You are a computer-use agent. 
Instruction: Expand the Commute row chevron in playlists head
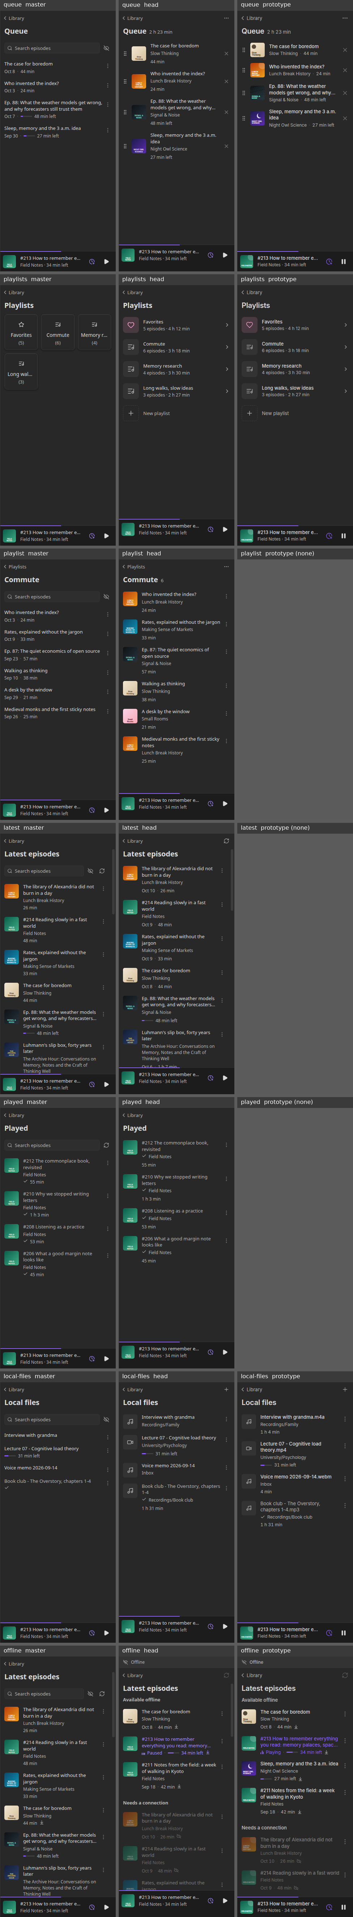point(227,347)
